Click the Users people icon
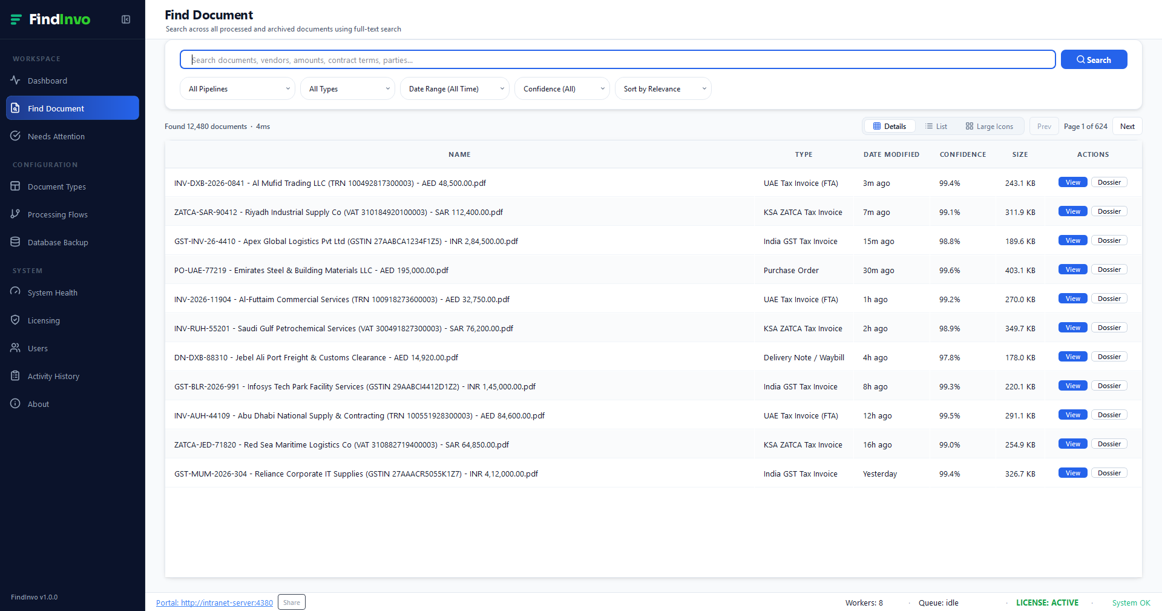 coord(15,348)
